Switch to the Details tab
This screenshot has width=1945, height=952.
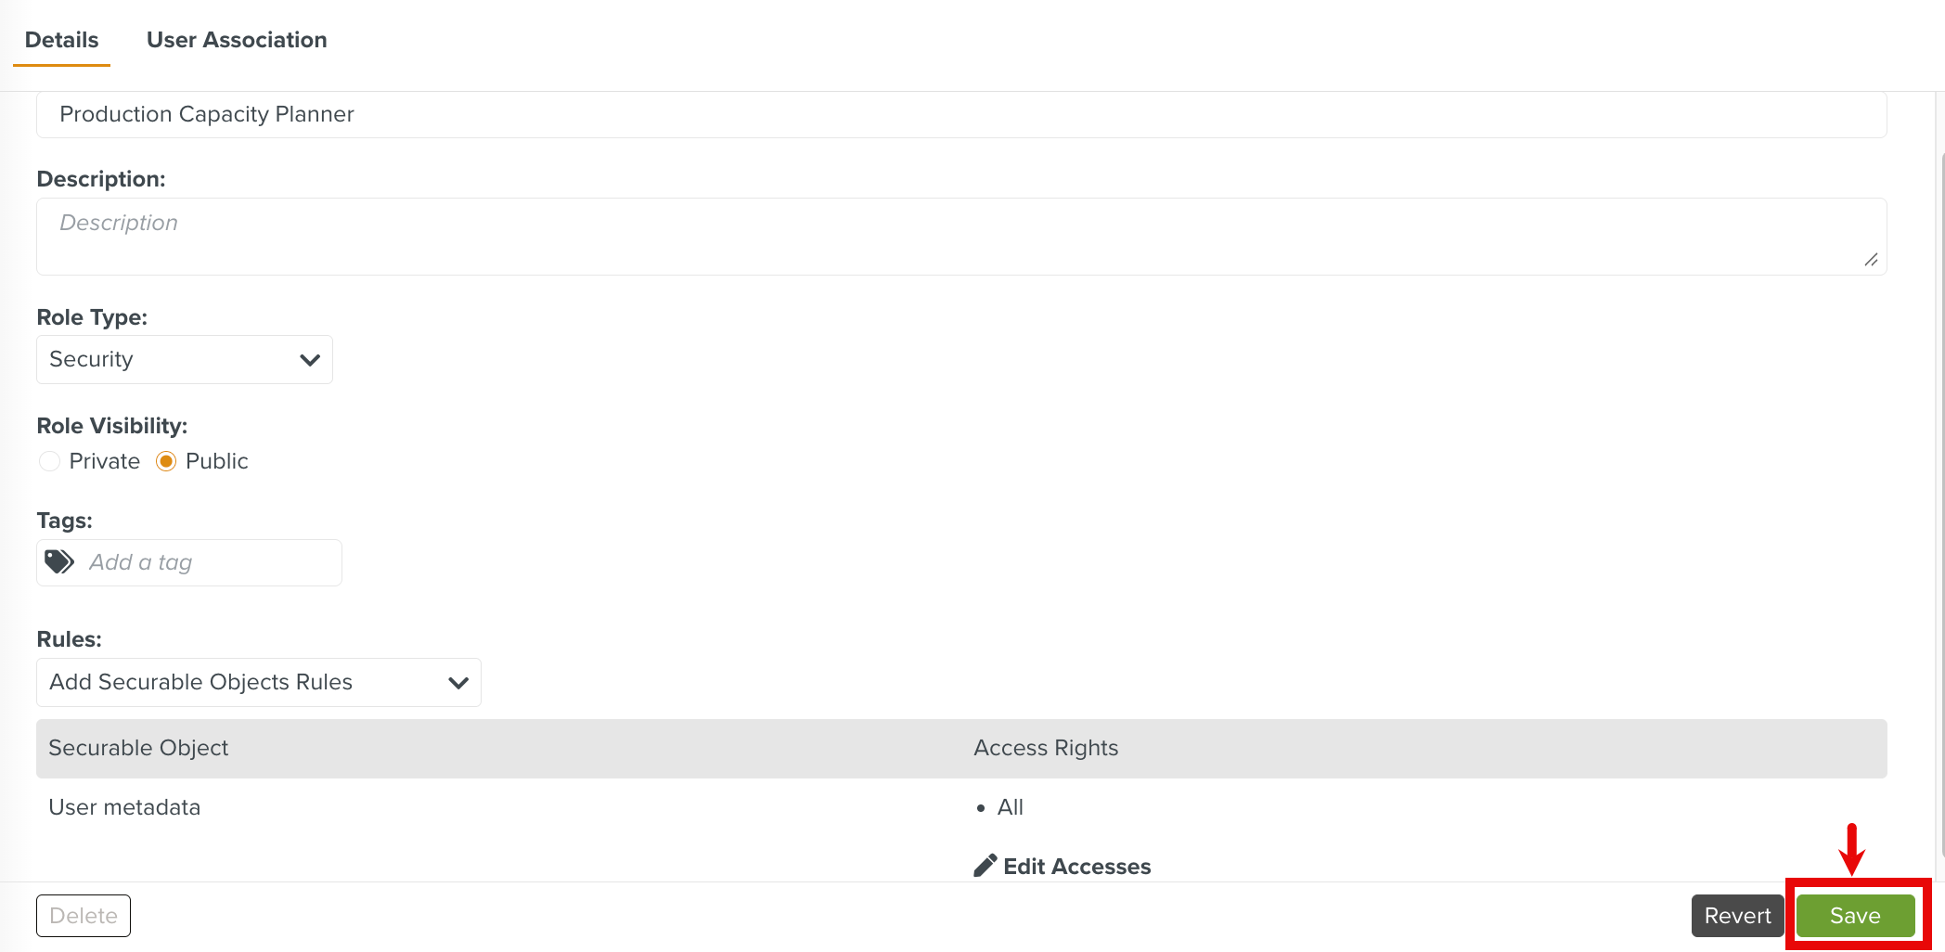click(x=61, y=40)
